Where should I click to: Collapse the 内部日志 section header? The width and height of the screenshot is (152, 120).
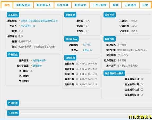(13, 103)
